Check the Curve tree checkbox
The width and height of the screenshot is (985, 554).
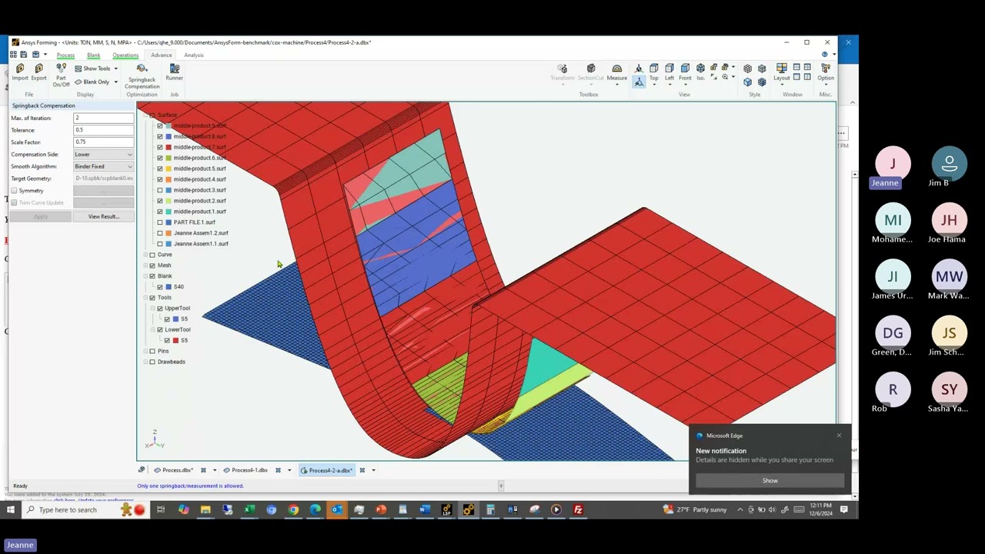[152, 255]
